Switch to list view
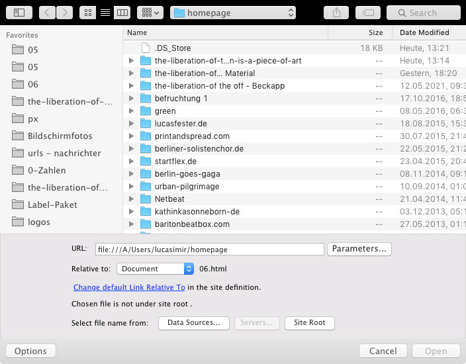The width and height of the screenshot is (466, 364). click(x=105, y=13)
